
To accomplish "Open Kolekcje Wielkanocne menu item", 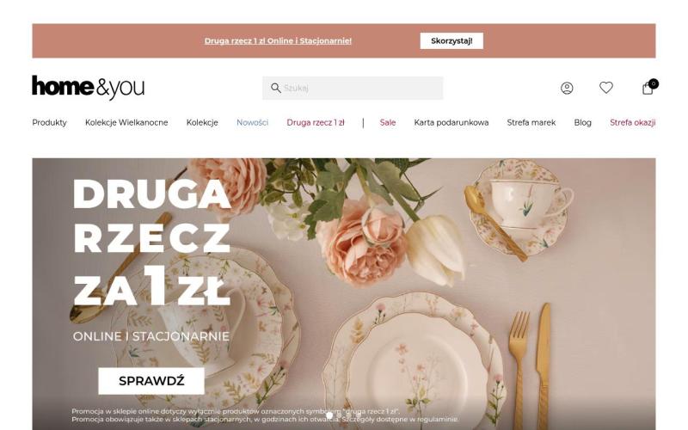I will click(x=126, y=122).
